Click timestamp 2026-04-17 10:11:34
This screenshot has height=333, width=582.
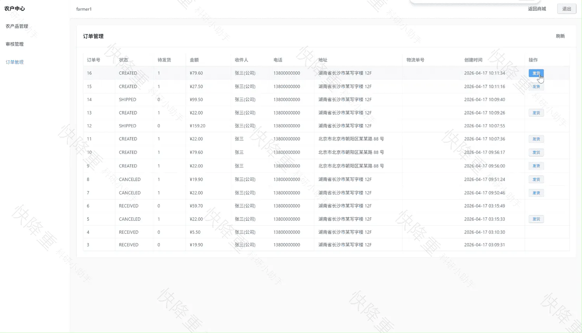[485, 73]
